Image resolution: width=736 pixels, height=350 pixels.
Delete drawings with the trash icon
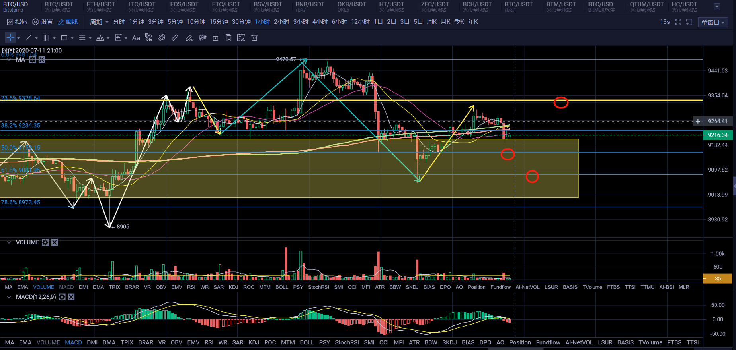point(254,37)
